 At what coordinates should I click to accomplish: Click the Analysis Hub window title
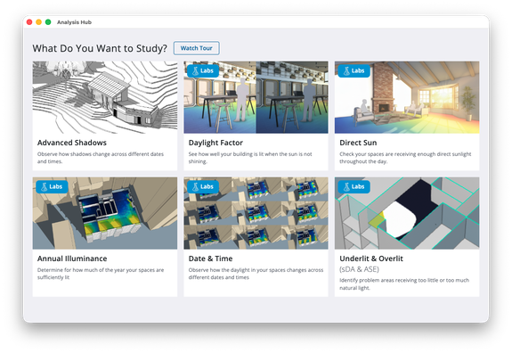(x=74, y=22)
